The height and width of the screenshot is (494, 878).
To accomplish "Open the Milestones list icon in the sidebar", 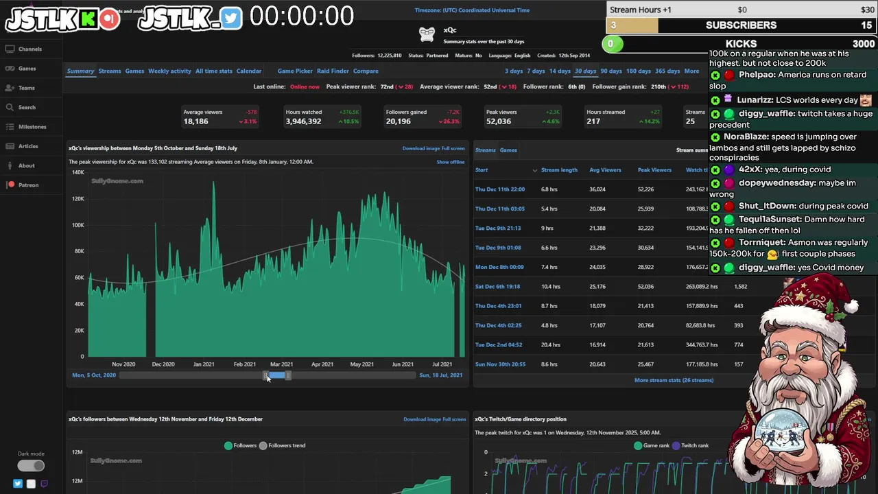I will pyautogui.click(x=10, y=127).
